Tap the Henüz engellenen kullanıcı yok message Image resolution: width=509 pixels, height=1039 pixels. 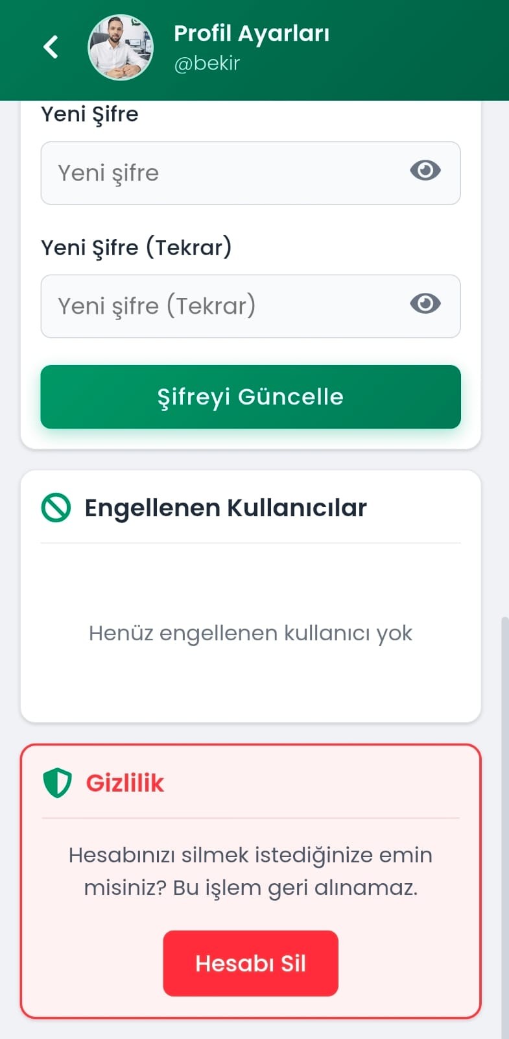point(250,633)
